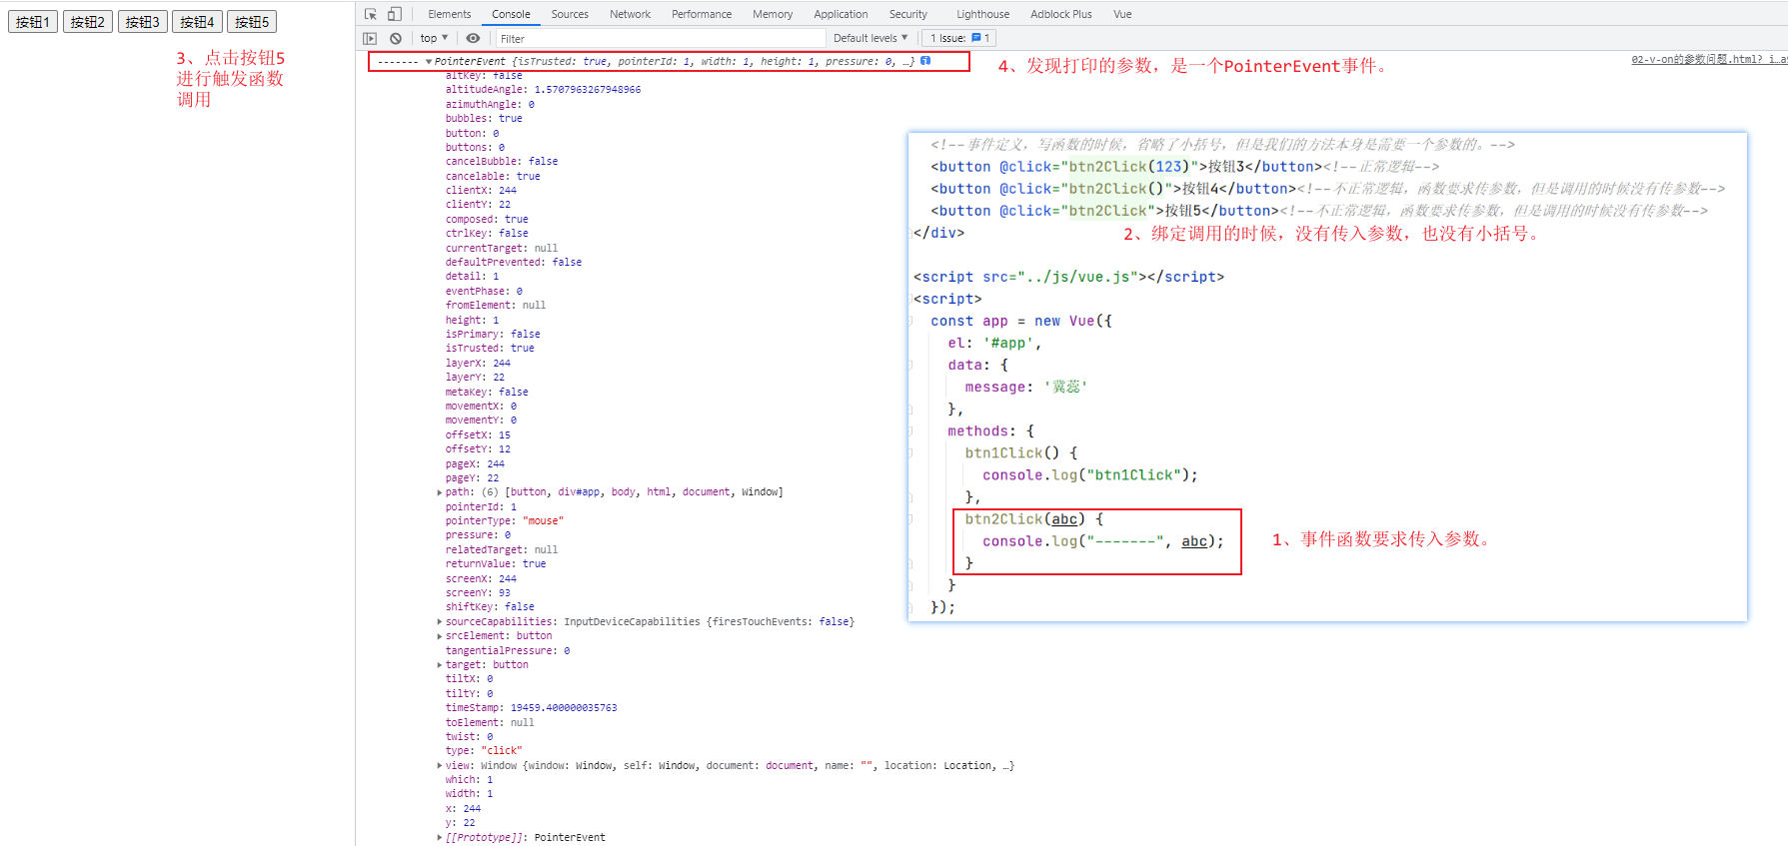
Task: Toggle the device toolbar icon
Action: [x=395, y=14]
